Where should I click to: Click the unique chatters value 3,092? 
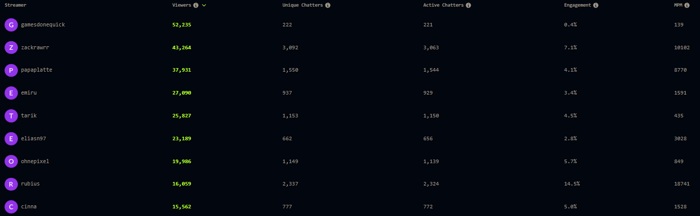tap(290, 47)
